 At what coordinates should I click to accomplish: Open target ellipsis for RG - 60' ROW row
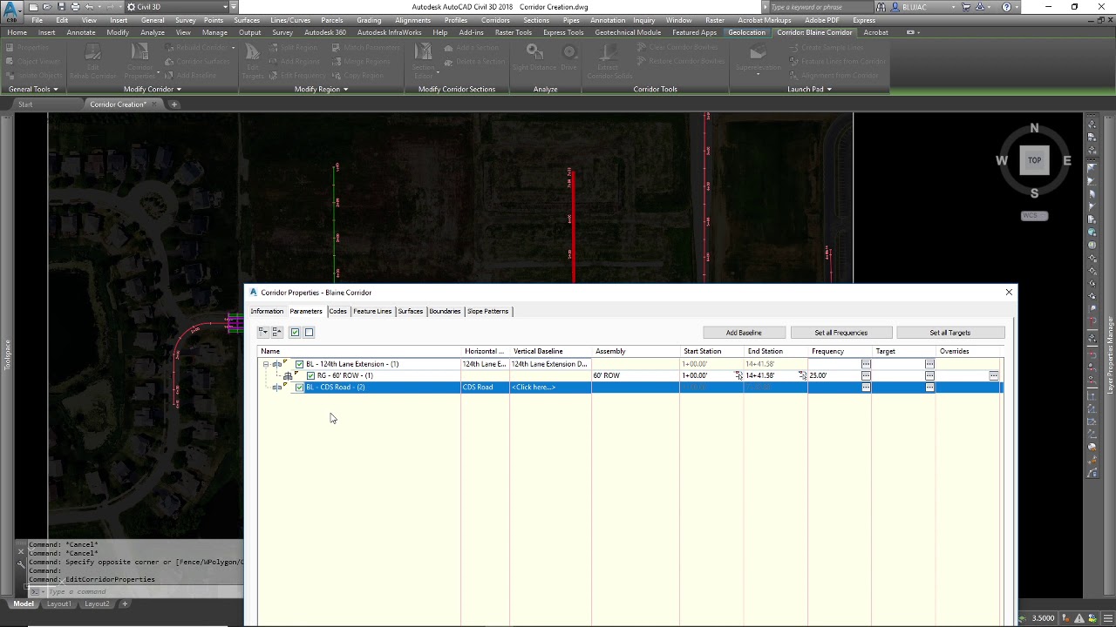[929, 375]
